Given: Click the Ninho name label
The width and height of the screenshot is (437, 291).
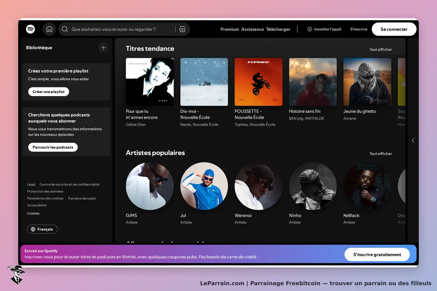Looking at the screenshot, I should (295, 215).
